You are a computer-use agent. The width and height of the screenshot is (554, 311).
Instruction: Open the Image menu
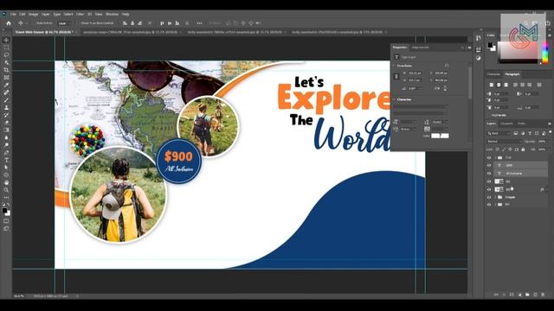coord(33,14)
